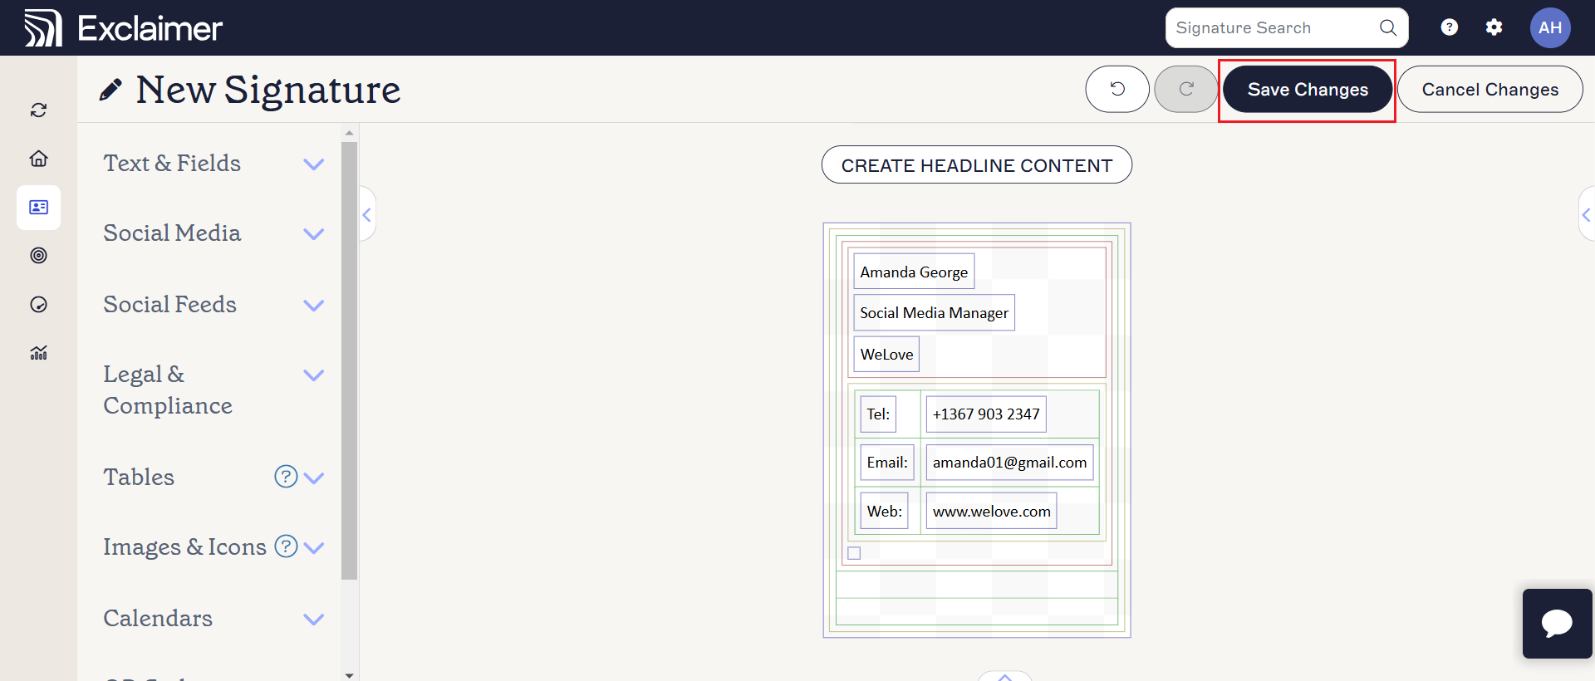Click the pencil icon beside New Signature
This screenshot has height=681, width=1595.
click(x=110, y=90)
